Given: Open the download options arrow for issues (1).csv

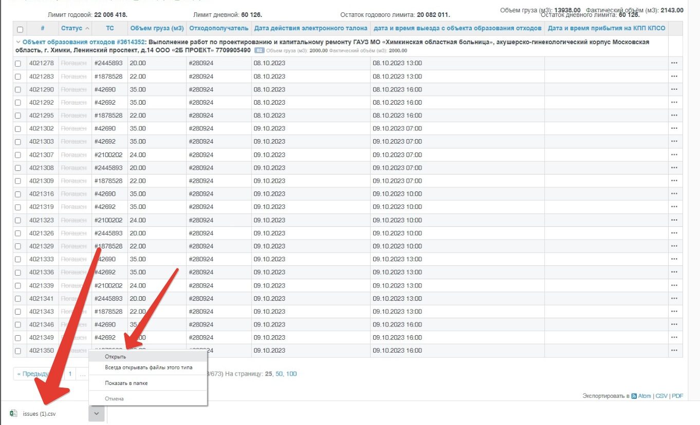Looking at the screenshot, I should [97, 414].
